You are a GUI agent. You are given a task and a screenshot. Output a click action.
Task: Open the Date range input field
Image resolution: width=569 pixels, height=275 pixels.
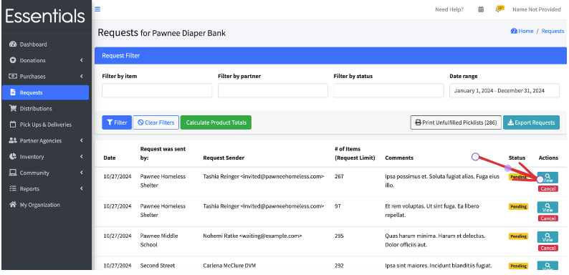pos(505,90)
